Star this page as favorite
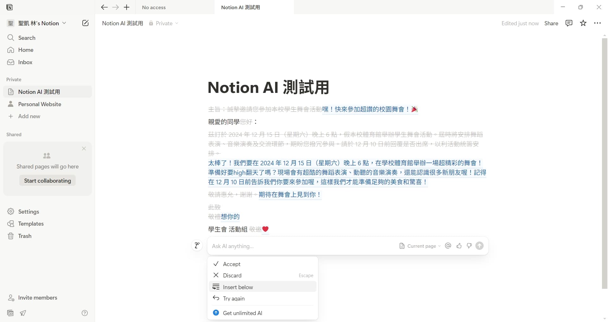 583,23
